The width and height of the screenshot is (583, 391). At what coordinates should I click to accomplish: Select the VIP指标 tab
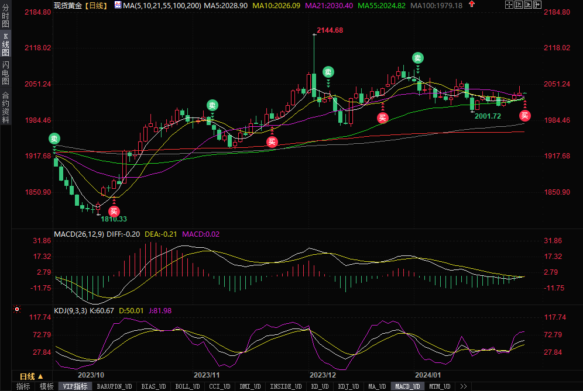point(75,386)
